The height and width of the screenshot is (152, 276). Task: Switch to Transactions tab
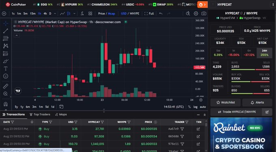[13, 115]
